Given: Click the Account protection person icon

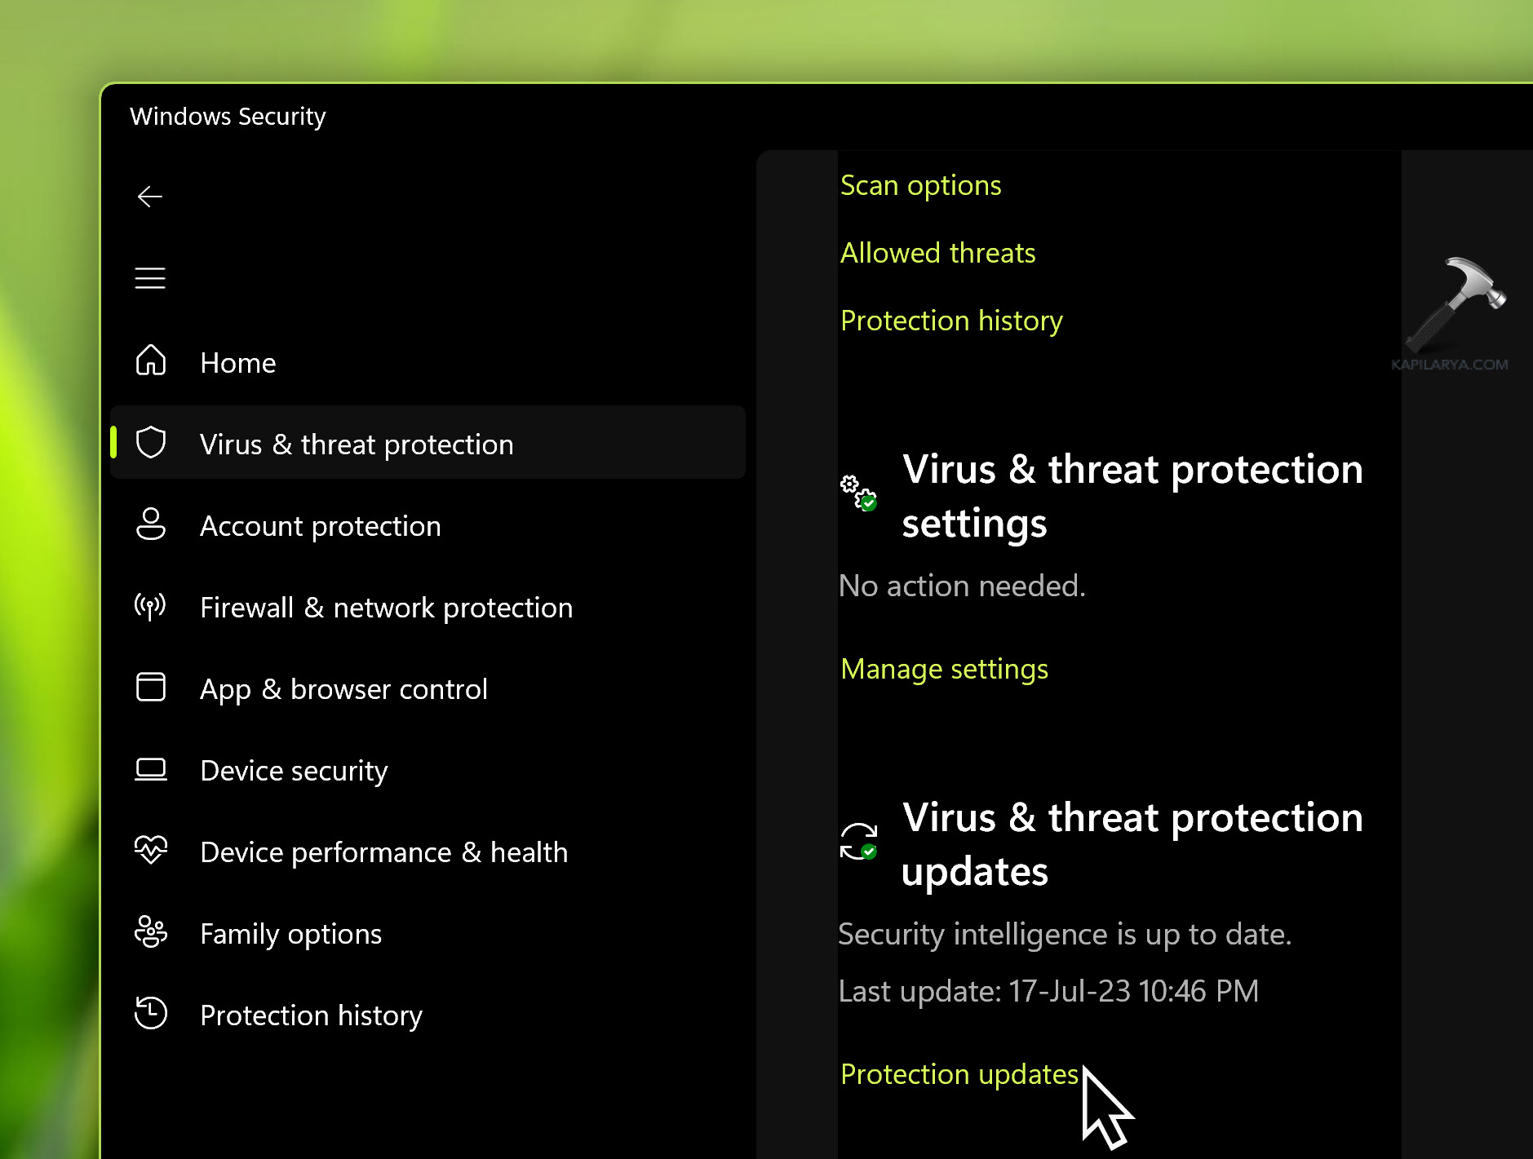Looking at the screenshot, I should (x=151, y=524).
